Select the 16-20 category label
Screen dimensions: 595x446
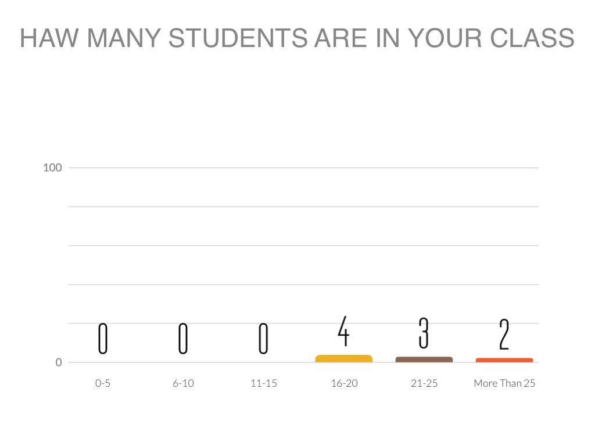coord(344,383)
